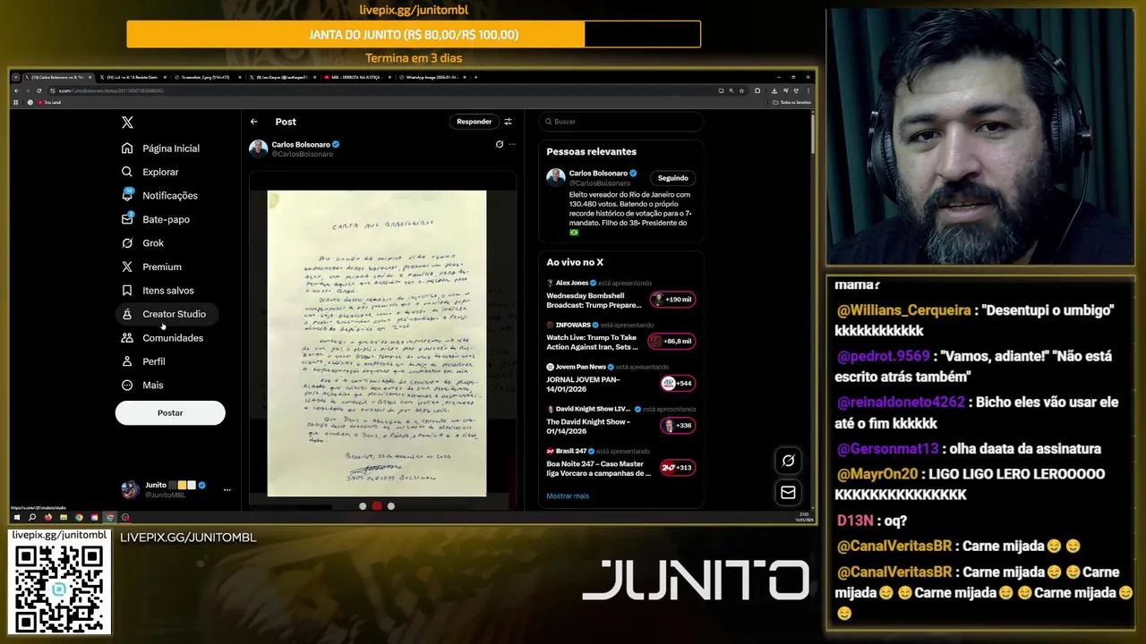
Task: Click "Pessoas relevantes" heading
Action: [592, 152]
